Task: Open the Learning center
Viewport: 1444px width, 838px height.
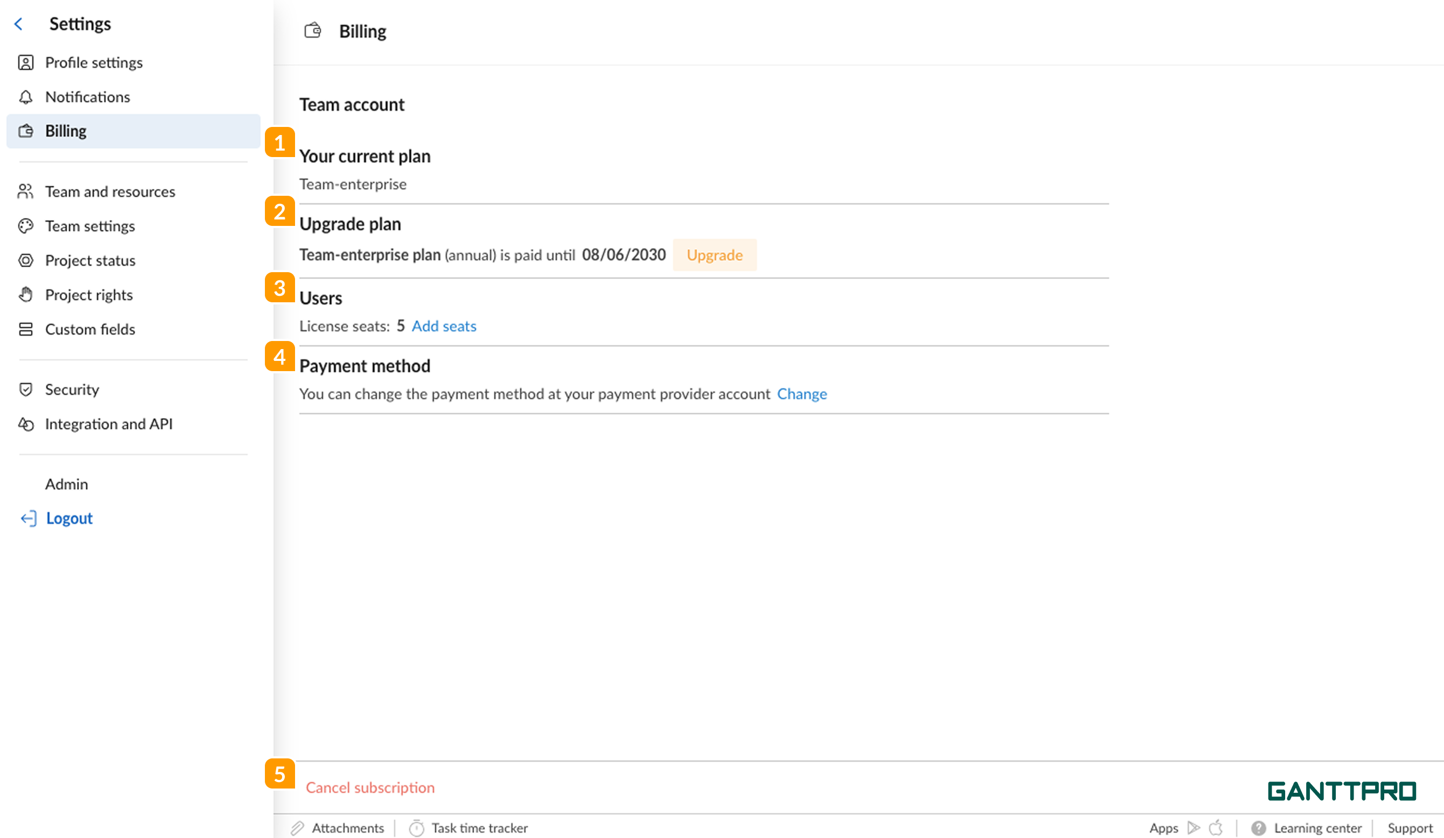Action: 1317,828
